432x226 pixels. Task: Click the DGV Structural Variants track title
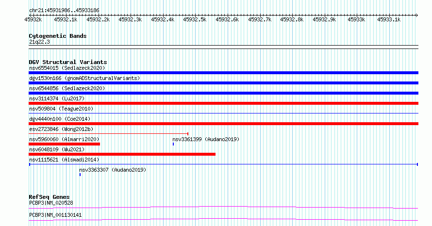click(x=68, y=62)
